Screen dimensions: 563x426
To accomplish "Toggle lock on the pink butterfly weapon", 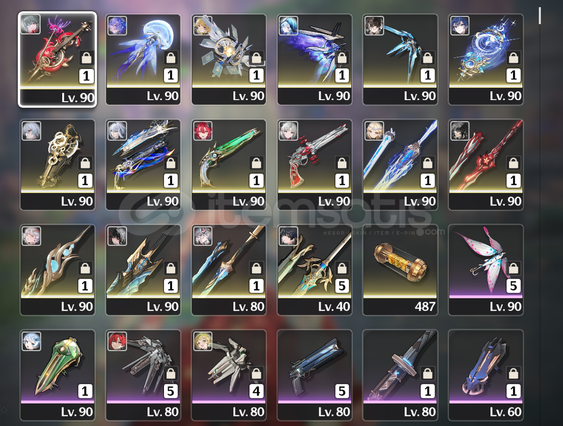I will 514,268.
